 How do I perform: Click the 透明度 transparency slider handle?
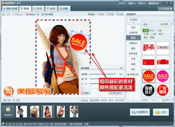pos(90,74)
